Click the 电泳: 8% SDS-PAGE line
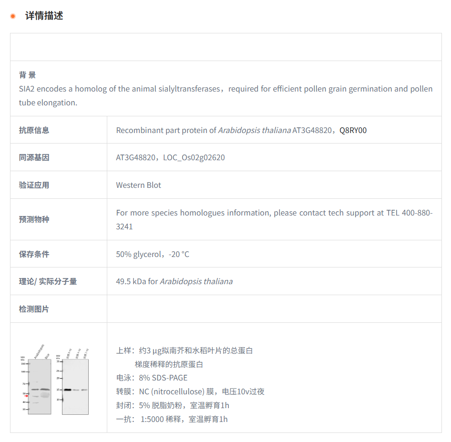This screenshot has width=451, height=442. coord(152,378)
